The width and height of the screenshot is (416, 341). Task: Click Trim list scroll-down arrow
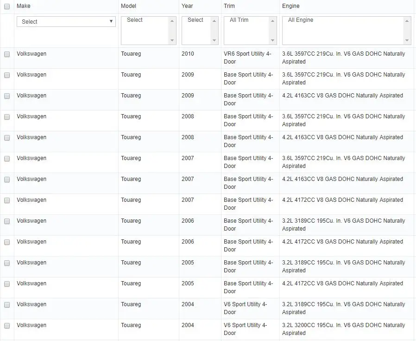pos(272,40)
